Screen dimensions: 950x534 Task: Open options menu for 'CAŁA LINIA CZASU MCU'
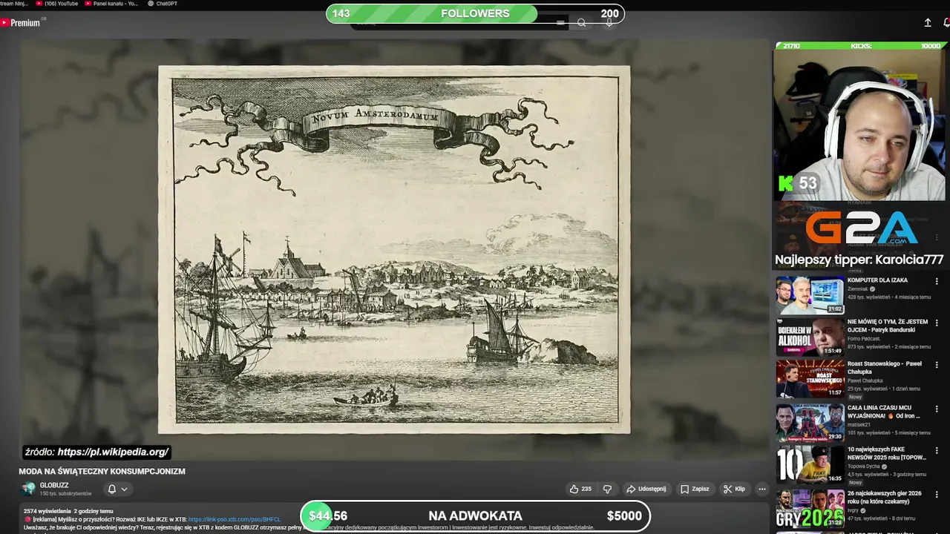[937, 409]
